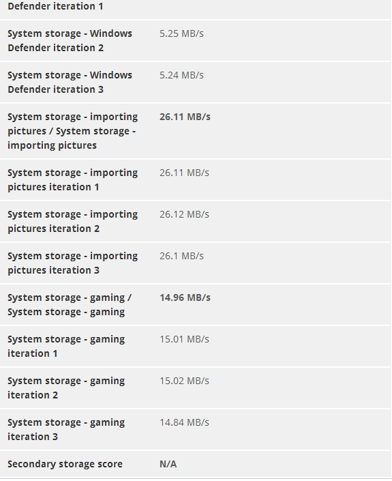392x481 pixels.
Task: Click the 5.25 MB/s value
Action: pyautogui.click(x=181, y=33)
